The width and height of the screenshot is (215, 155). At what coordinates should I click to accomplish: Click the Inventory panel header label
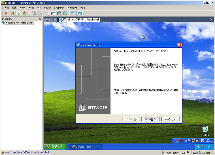(7, 19)
